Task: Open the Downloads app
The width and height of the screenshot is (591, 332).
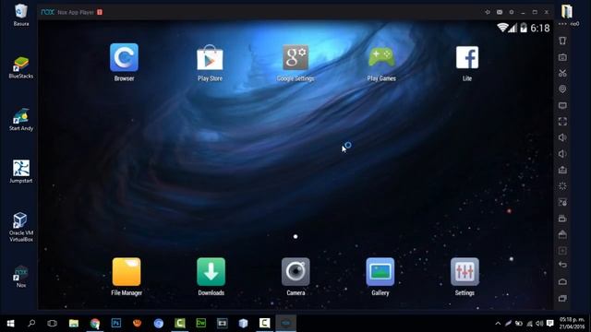Action: pyautogui.click(x=211, y=272)
